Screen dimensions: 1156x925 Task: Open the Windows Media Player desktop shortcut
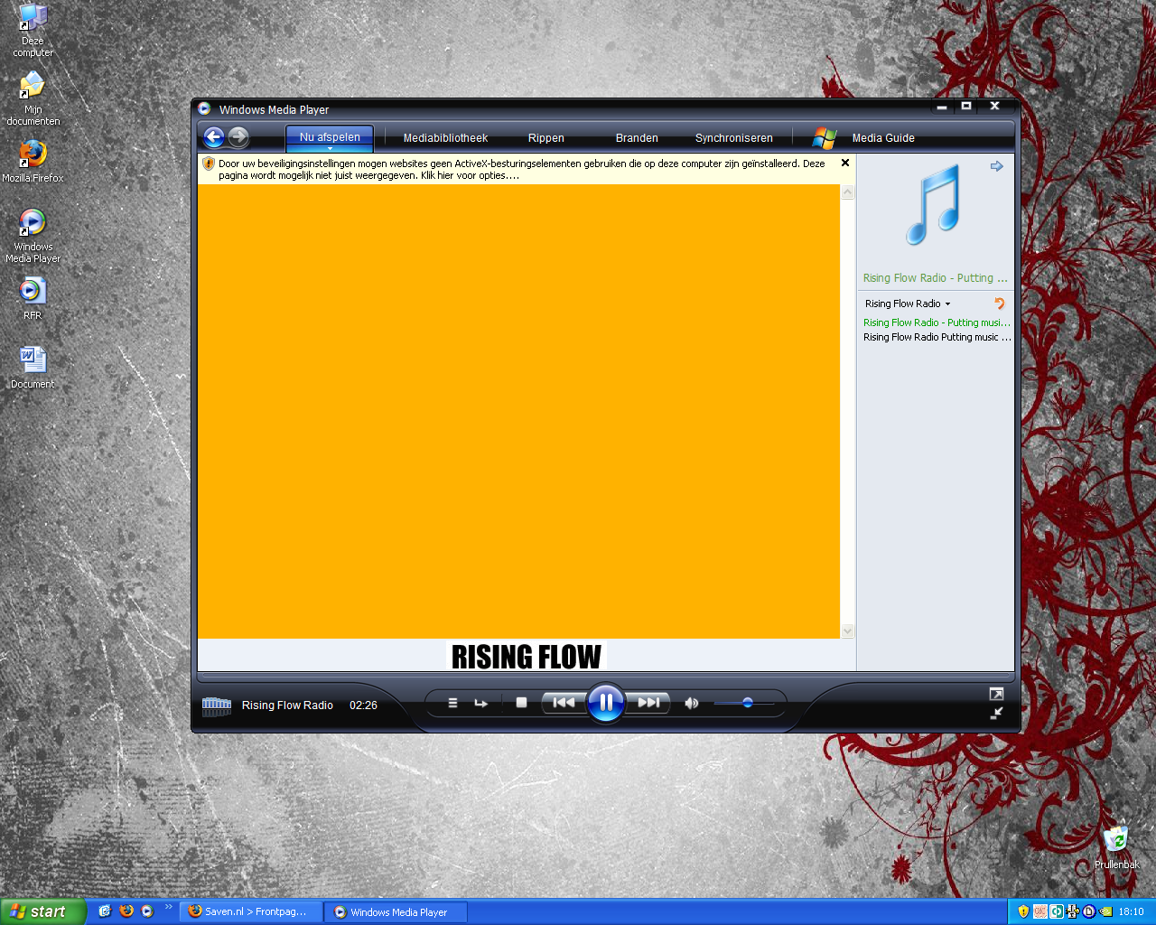click(33, 236)
